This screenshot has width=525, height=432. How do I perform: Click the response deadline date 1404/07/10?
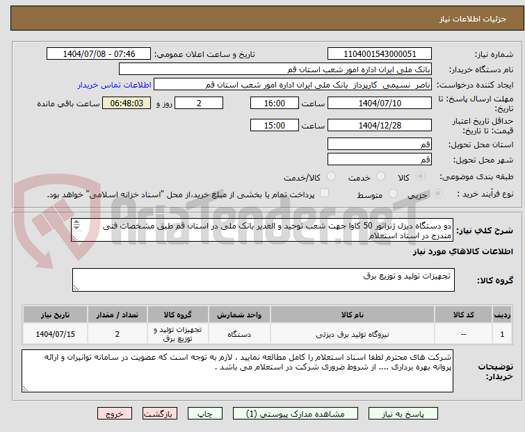pos(380,103)
